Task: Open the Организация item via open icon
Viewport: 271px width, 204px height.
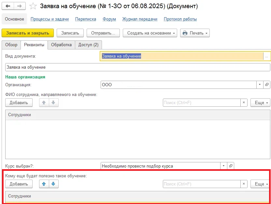Action: (x=267, y=85)
